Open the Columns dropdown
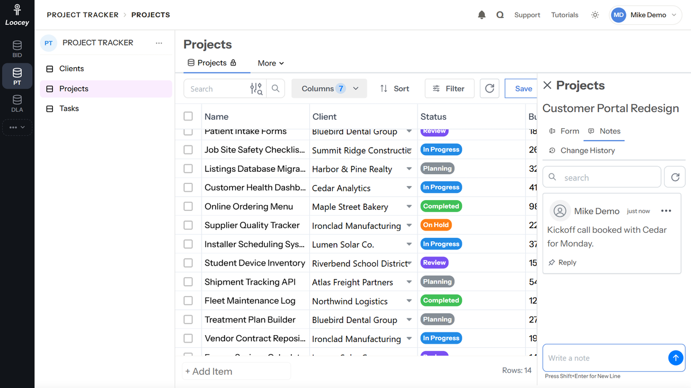 click(329, 89)
